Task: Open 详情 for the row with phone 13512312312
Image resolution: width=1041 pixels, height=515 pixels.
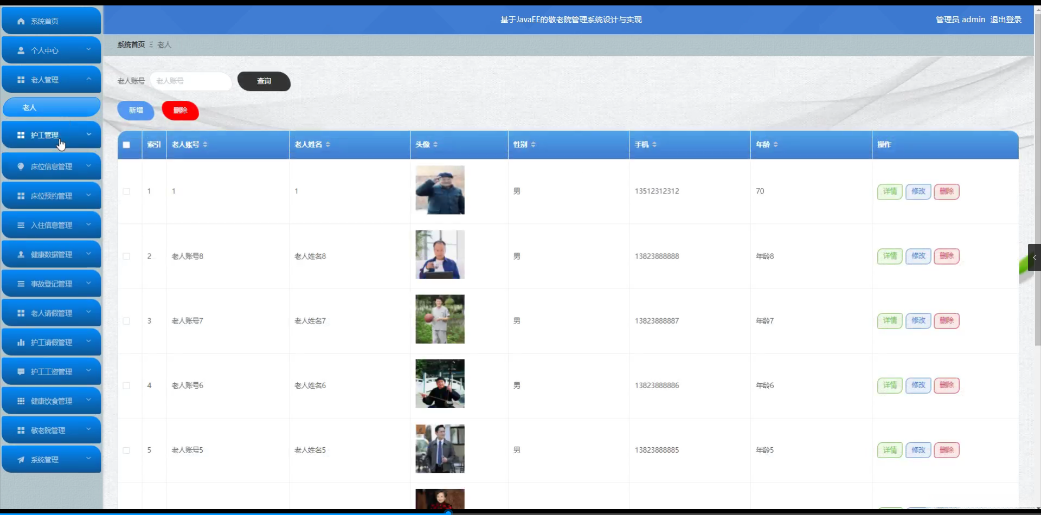Action: pos(890,191)
